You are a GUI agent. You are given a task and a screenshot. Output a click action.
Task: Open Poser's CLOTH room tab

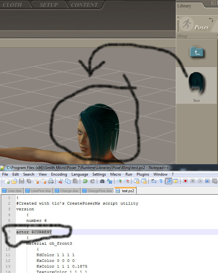(12, 5)
